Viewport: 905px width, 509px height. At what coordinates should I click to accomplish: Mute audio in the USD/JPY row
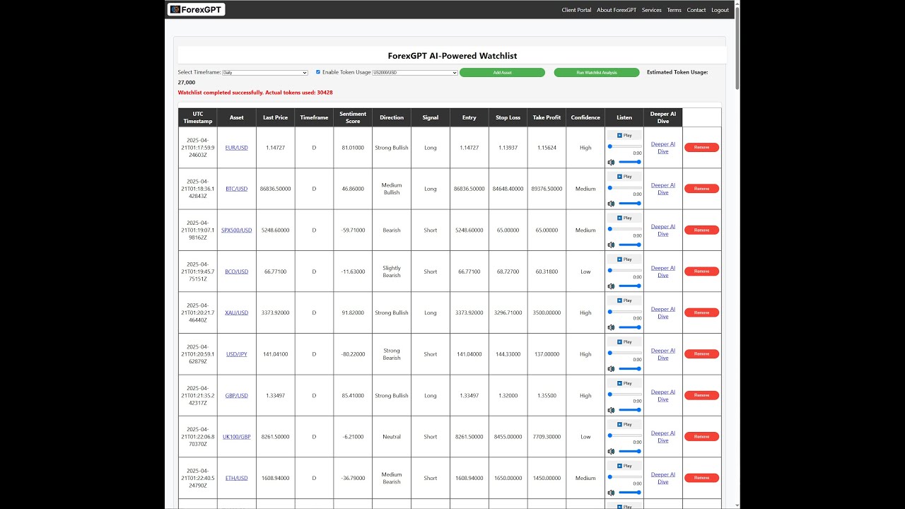click(611, 368)
